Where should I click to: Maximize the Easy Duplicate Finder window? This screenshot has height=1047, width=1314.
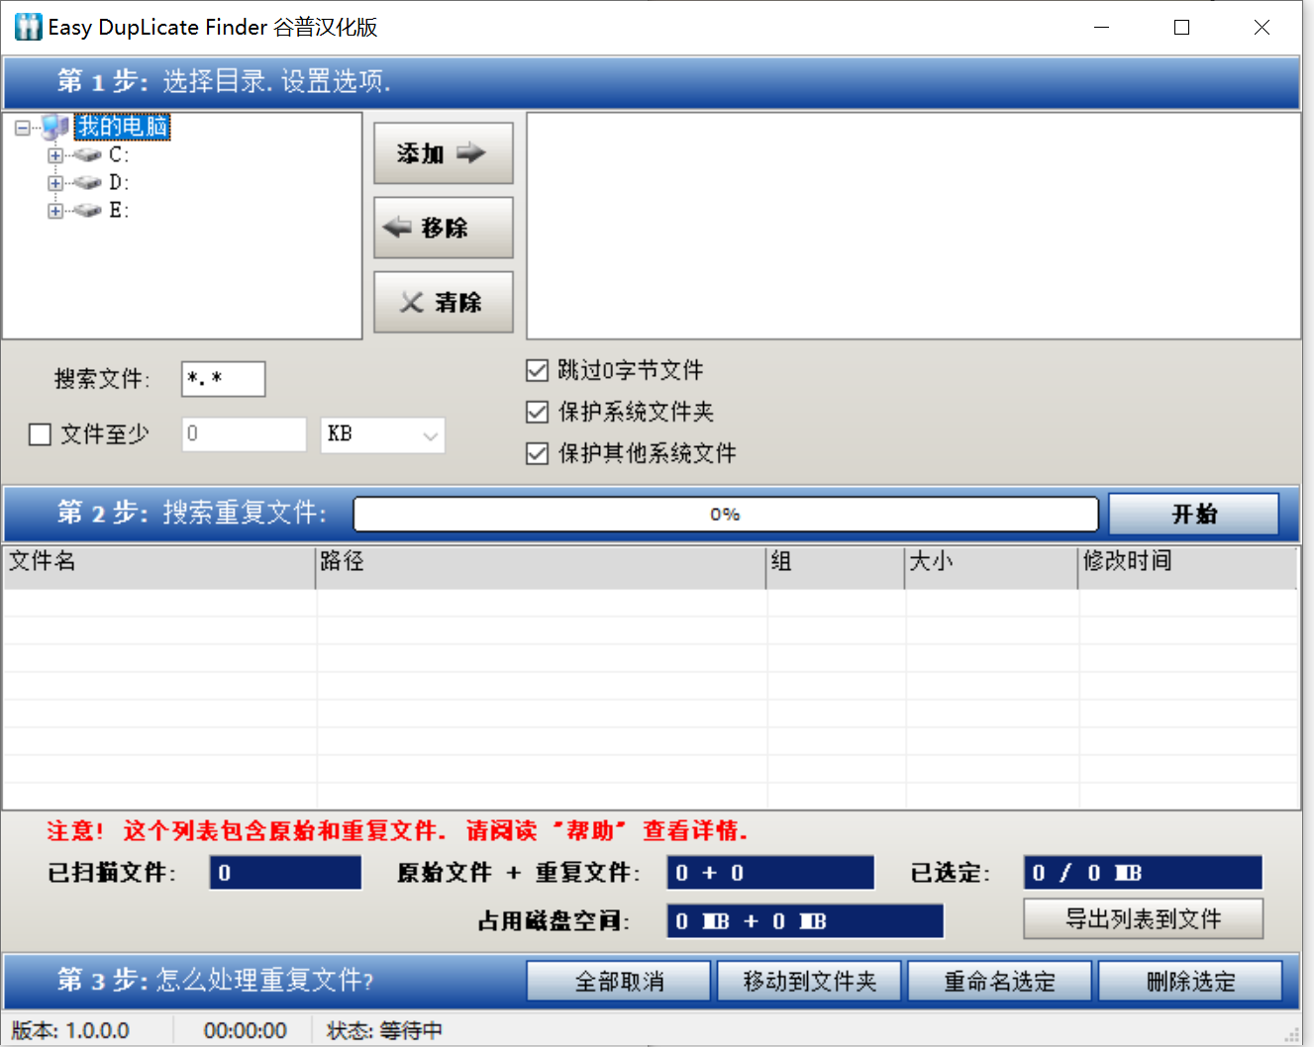(x=1181, y=28)
